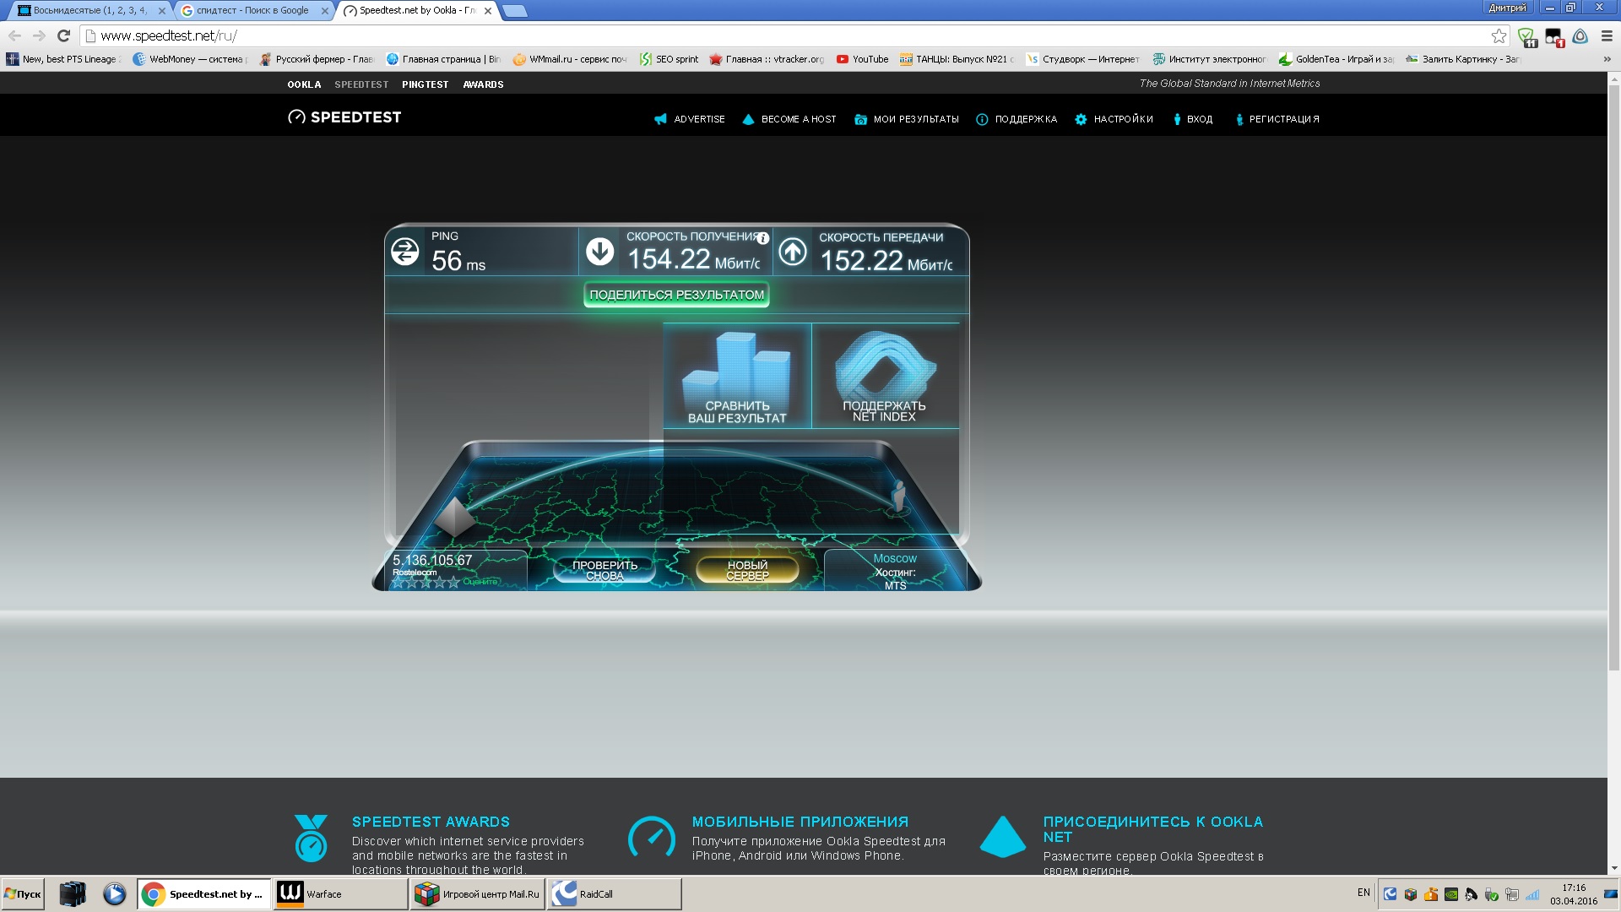This screenshot has height=912, width=1621.
Task: Open the Bin bookmark 'Главная страница'
Action: (443, 59)
